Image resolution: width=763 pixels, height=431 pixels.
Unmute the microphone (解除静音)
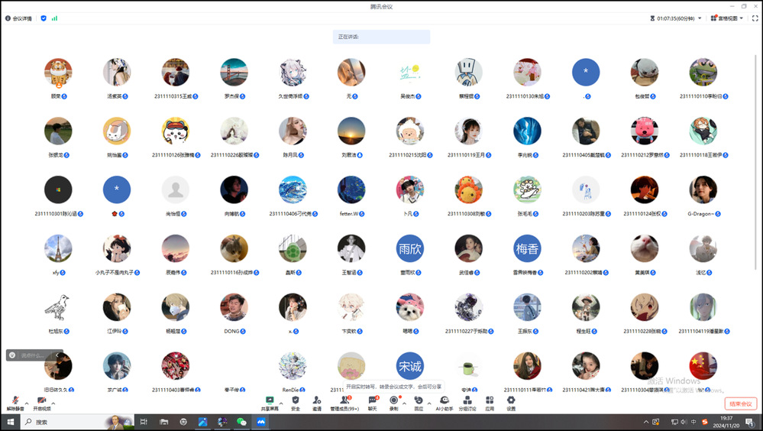coord(15,401)
